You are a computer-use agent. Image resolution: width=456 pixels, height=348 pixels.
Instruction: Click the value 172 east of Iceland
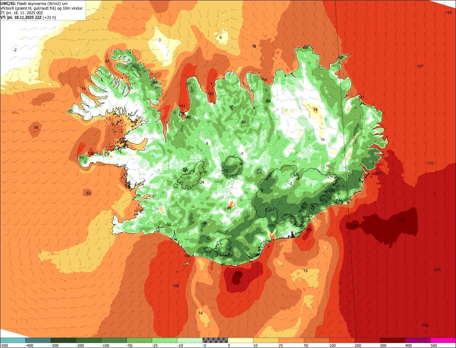click(430, 163)
